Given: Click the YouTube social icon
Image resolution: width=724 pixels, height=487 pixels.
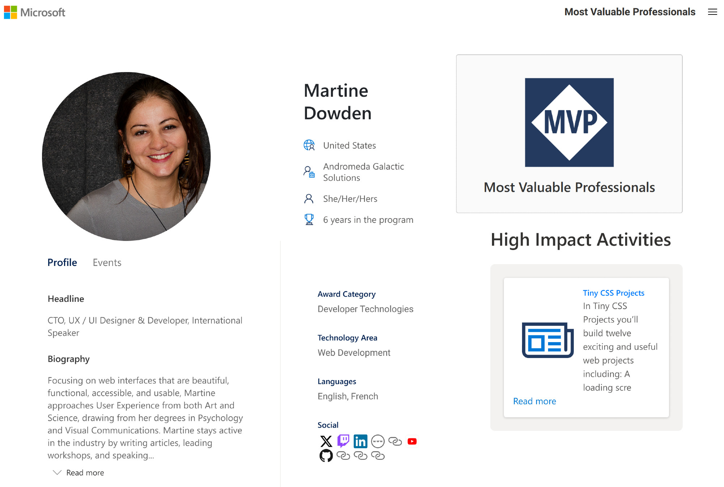Looking at the screenshot, I should coord(412,441).
